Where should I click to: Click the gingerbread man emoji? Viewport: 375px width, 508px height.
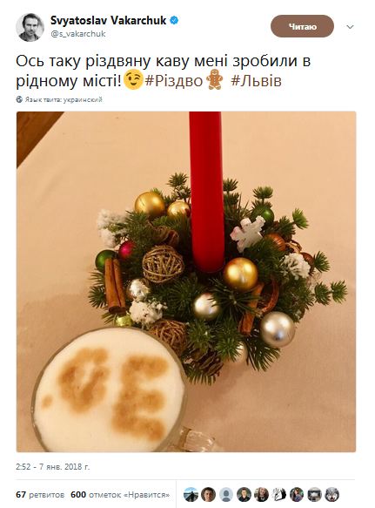215,81
